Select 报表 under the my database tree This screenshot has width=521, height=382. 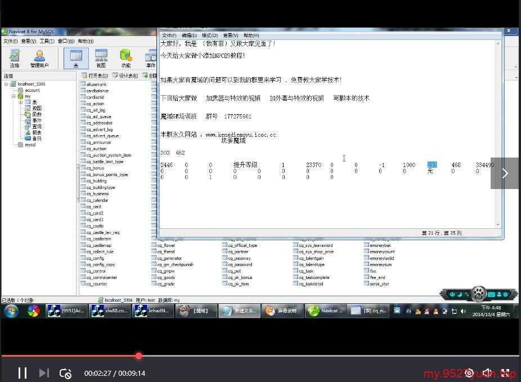click(33, 133)
